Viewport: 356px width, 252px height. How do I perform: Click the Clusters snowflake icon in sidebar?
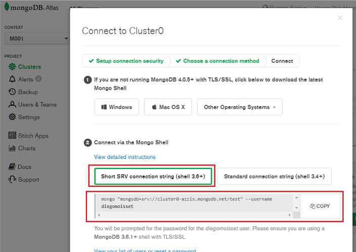12,67
